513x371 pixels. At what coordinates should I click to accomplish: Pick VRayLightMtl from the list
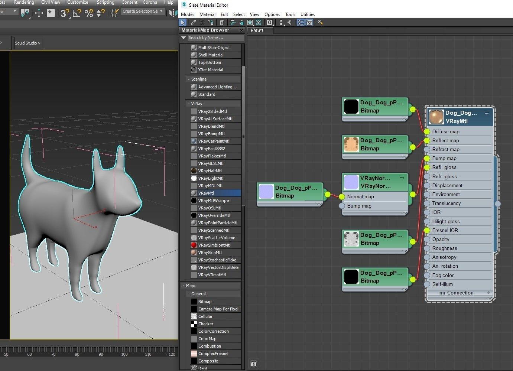(215, 178)
